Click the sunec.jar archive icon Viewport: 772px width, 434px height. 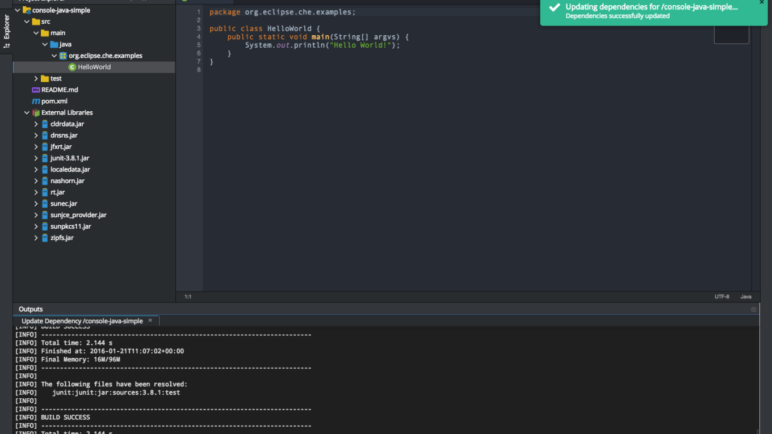[x=45, y=203]
